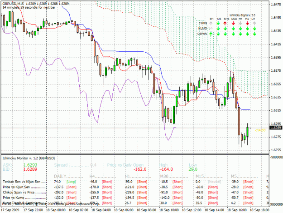Screen dimensions: 283x213
Task: Click the 'Chikou Span vs Price' row label
Action: pyautogui.click(x=19, y=192)
